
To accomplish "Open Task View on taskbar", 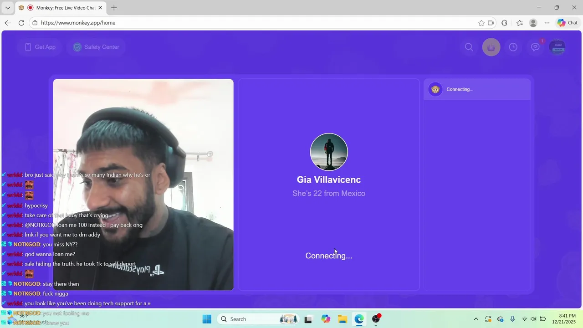I will coord(308,319).
